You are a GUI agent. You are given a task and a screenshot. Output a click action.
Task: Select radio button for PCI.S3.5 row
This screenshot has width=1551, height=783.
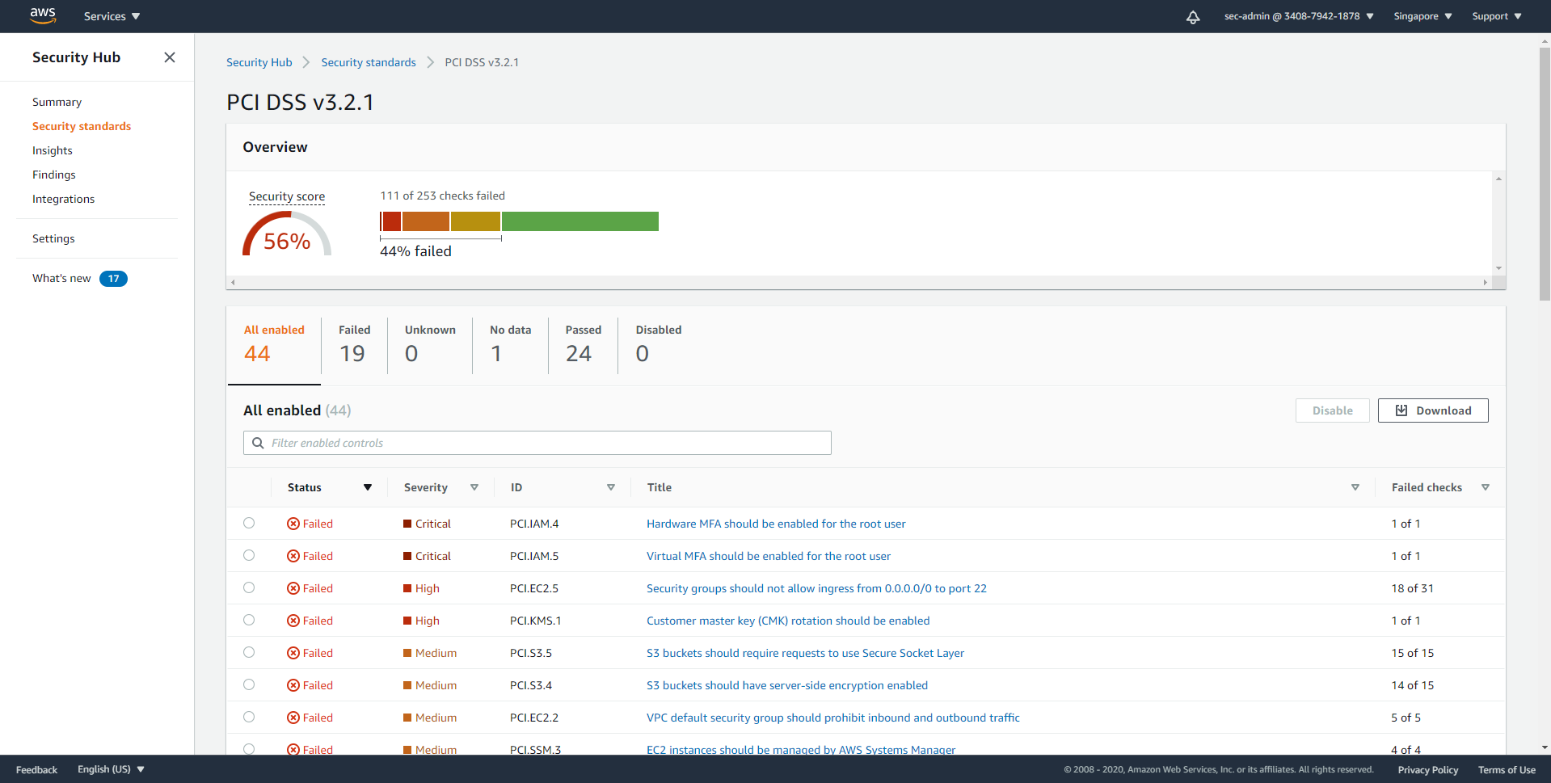tap(249, 652)
